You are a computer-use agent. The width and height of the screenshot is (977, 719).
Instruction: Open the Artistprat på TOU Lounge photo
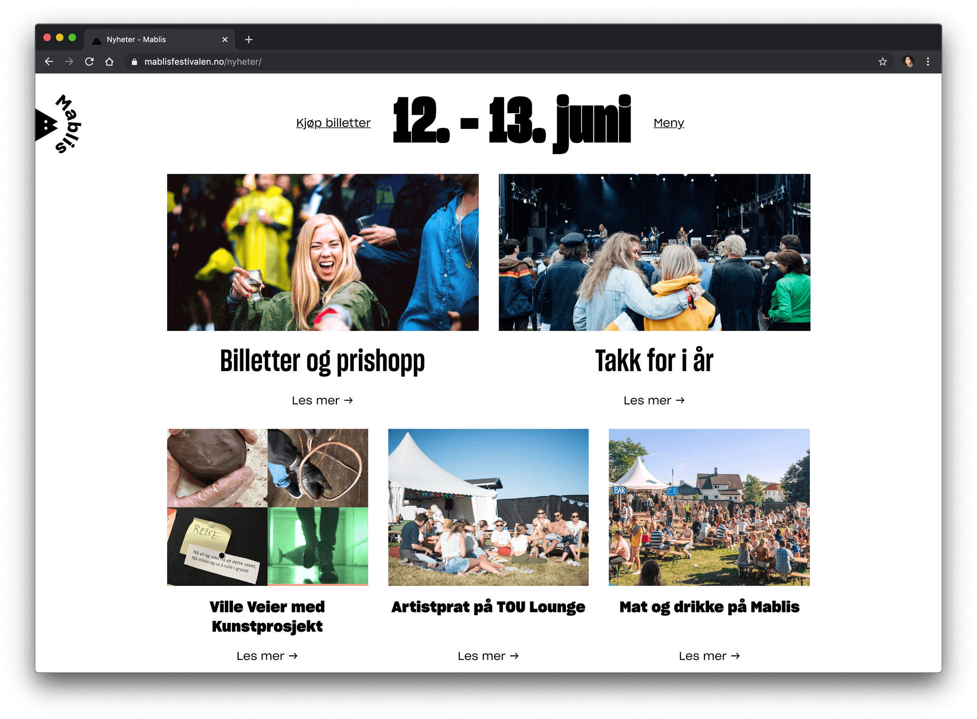(x=488, y=507)
